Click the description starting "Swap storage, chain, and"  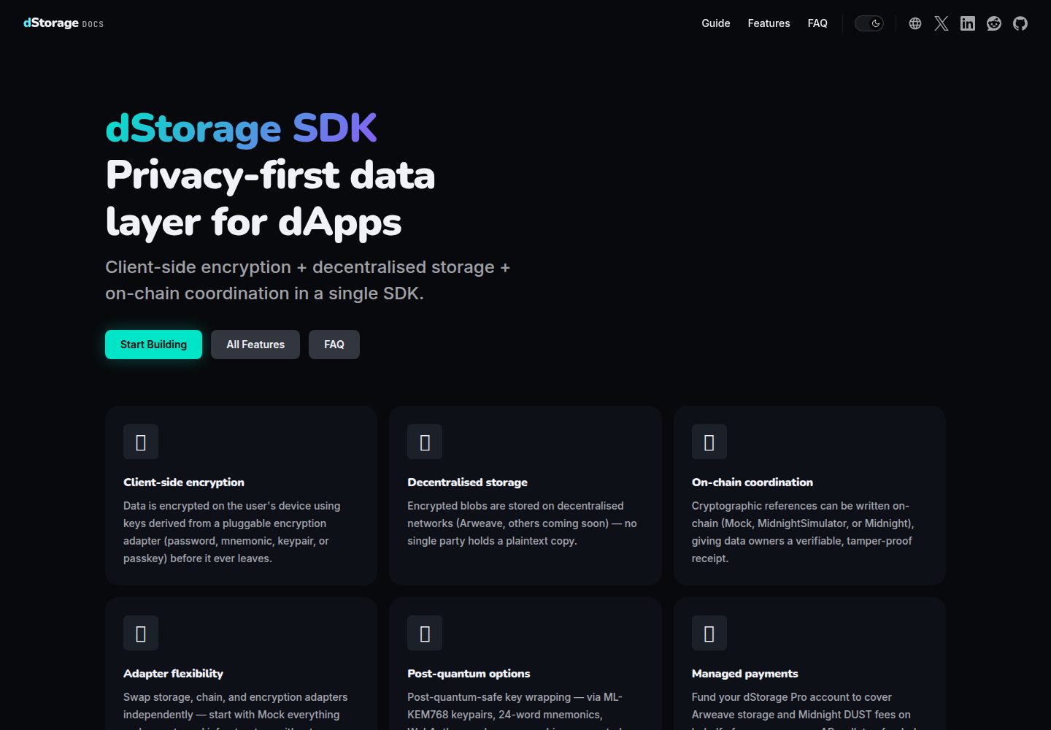point(236,710)
